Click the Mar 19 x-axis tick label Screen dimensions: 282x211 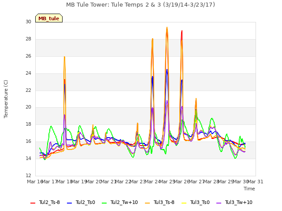pyautogui.click(x=79, y=182)
